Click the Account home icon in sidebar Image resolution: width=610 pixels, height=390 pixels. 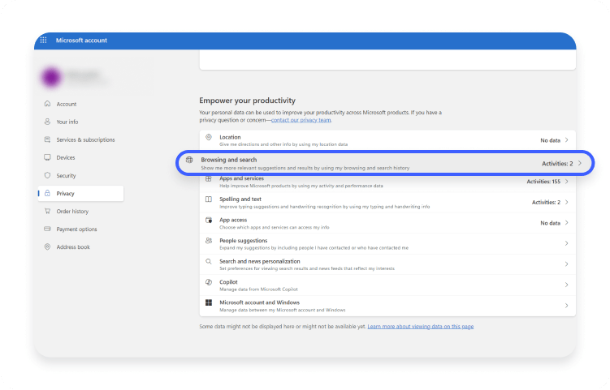[x=47, y=104]
